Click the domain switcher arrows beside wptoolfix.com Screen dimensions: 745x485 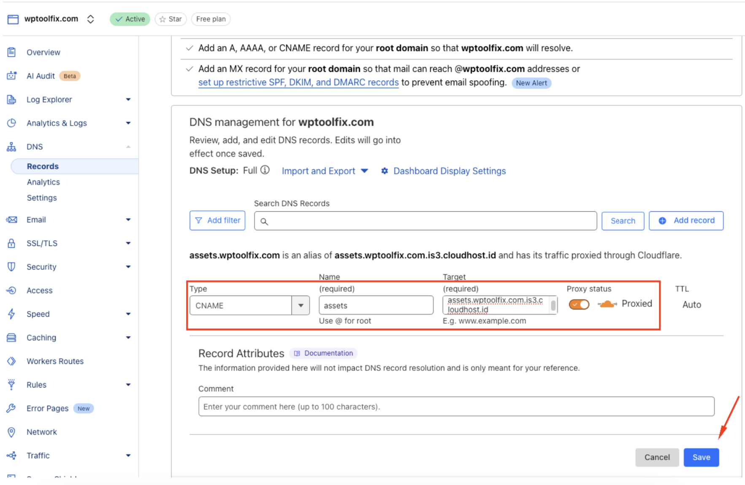click(x=90, y=19)
